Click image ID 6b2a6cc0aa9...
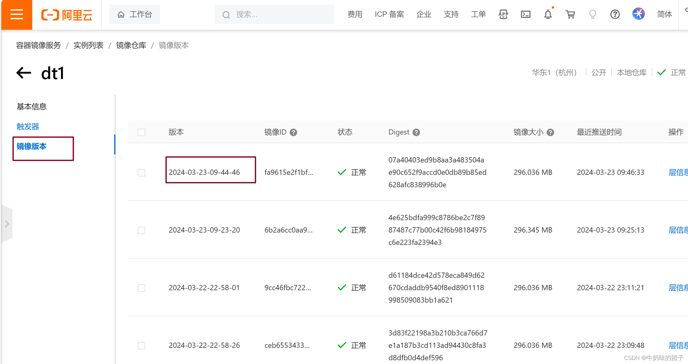This screenshot has width=688, height=364. click(288, 230)
